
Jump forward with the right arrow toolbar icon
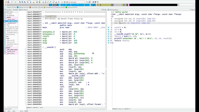click(x=15, y=2)
